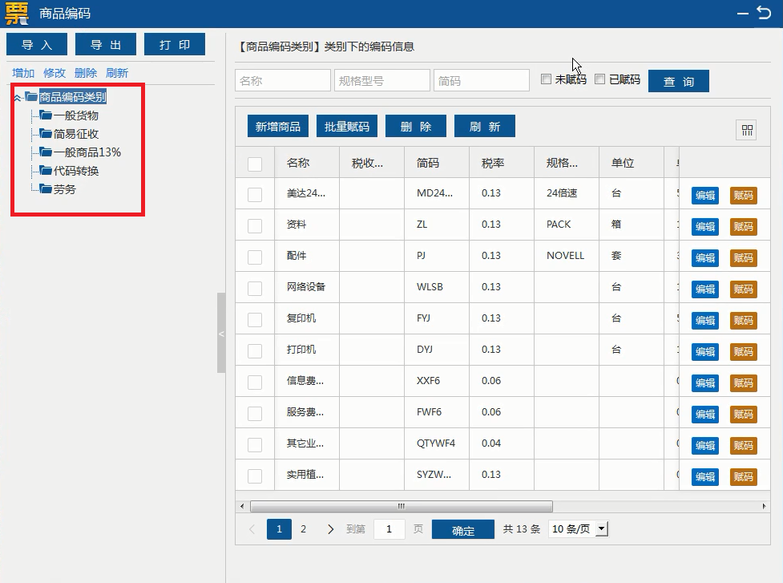Check the row checkbox for 服务费...
This screenshot has height=583, width=783.
[255, 413]
